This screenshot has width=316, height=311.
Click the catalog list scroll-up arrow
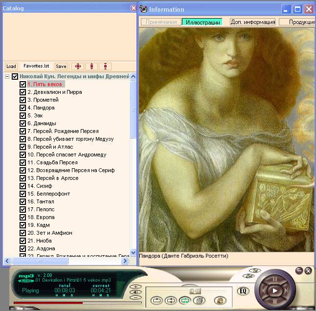click(x=133, y=77)
